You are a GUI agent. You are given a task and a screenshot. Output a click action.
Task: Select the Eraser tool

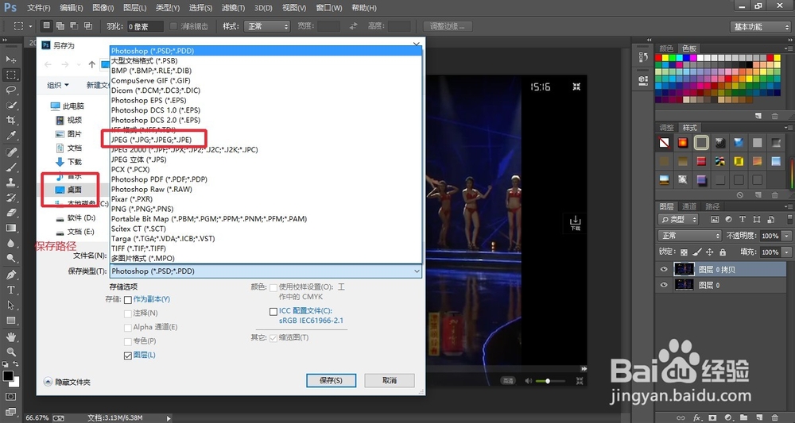click(10, 213)
